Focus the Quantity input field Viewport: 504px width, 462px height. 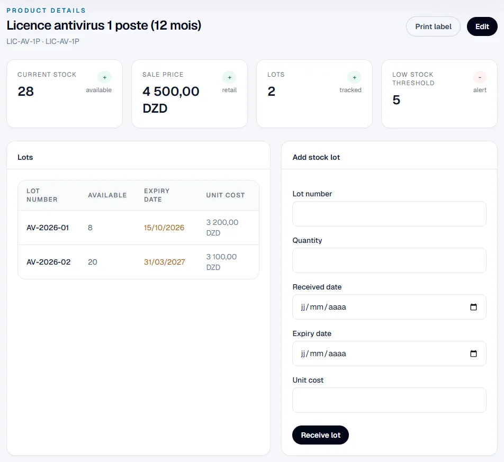coord(389,260)
